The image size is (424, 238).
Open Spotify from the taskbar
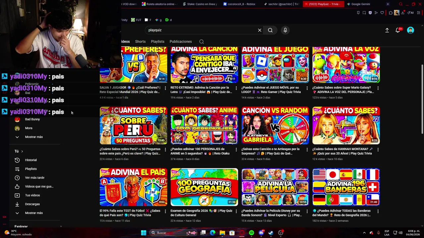click(251, 233)
